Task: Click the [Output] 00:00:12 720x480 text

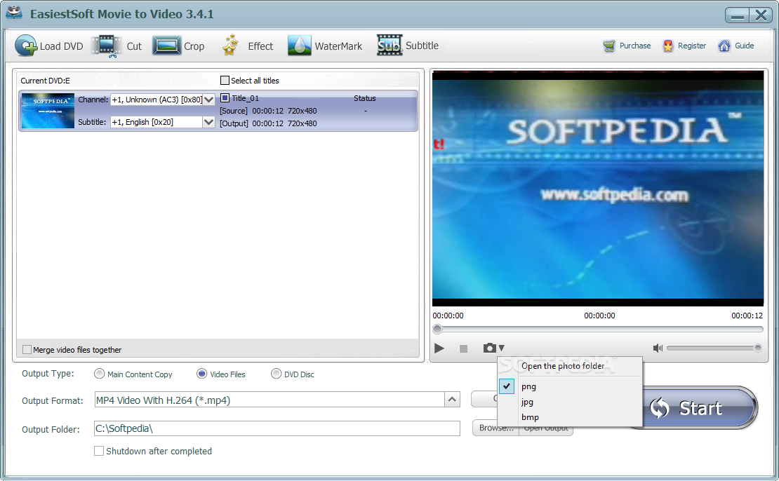Action: tap(268, 123)
